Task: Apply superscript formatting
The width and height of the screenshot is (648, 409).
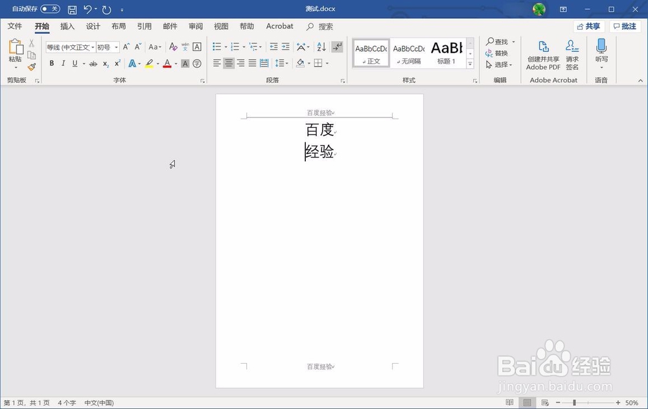Action: [117, 64]
